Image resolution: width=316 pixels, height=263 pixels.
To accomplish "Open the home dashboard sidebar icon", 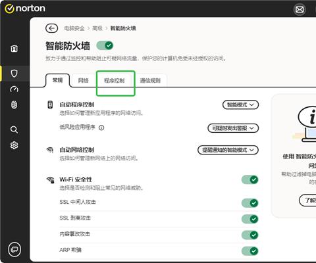I will point(14,48).
